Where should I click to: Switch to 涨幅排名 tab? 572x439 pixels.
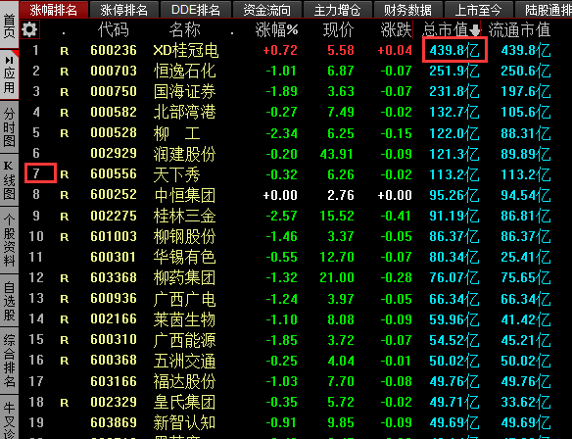pyautogui.click(x=54, y=10)
